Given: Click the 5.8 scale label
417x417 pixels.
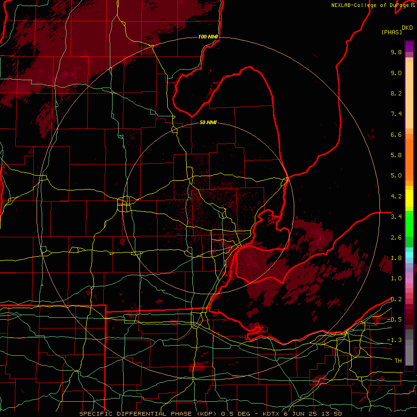Looking at the screenshot, I should tap(396, 155).
